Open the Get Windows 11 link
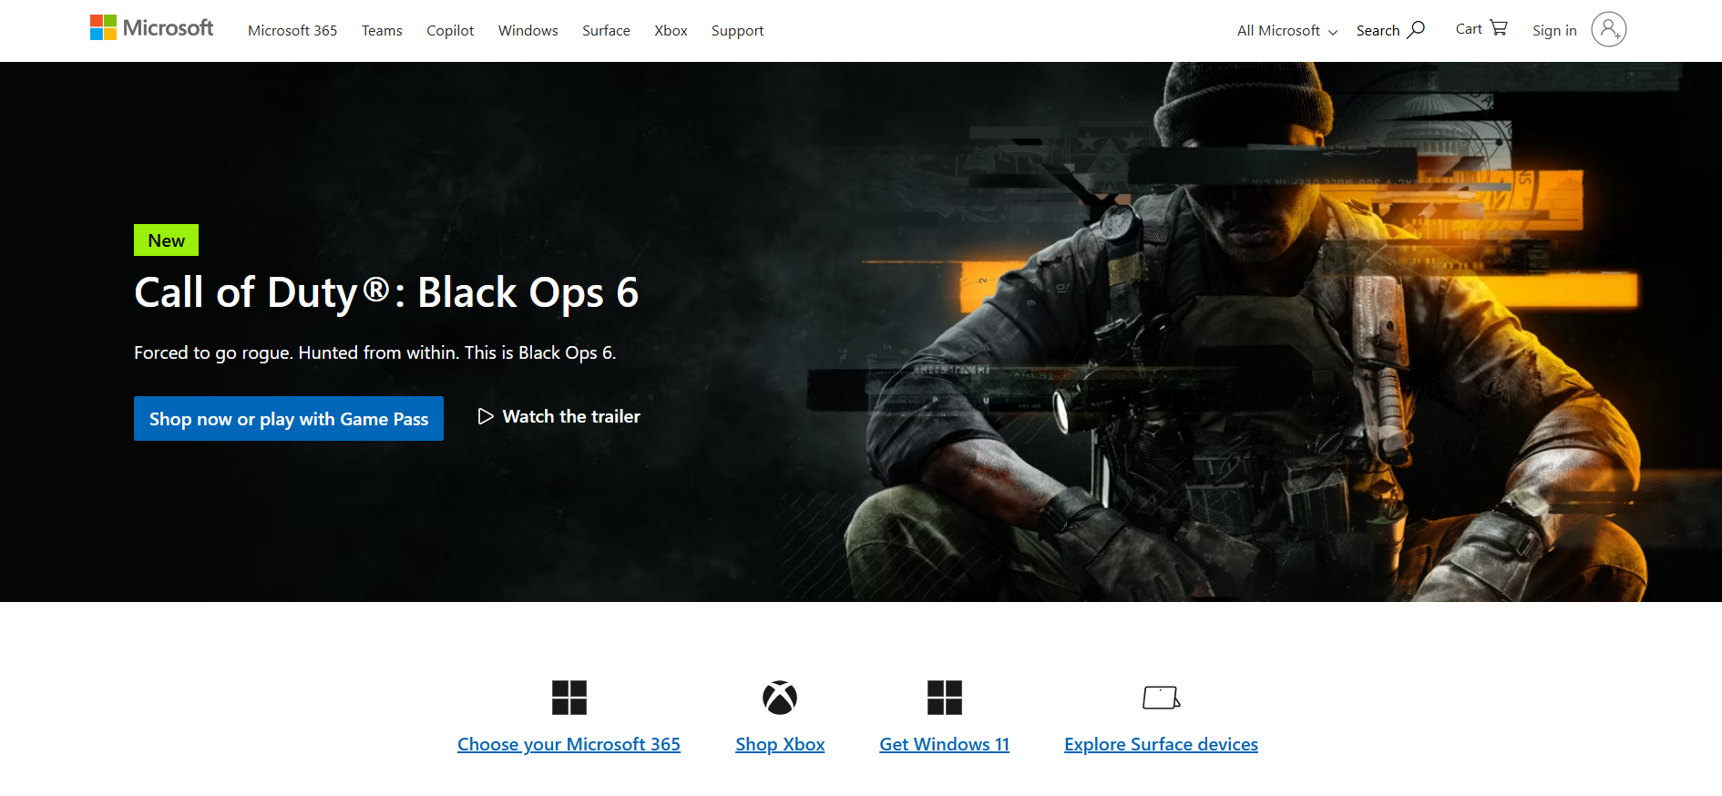 (x=944, y=744)
